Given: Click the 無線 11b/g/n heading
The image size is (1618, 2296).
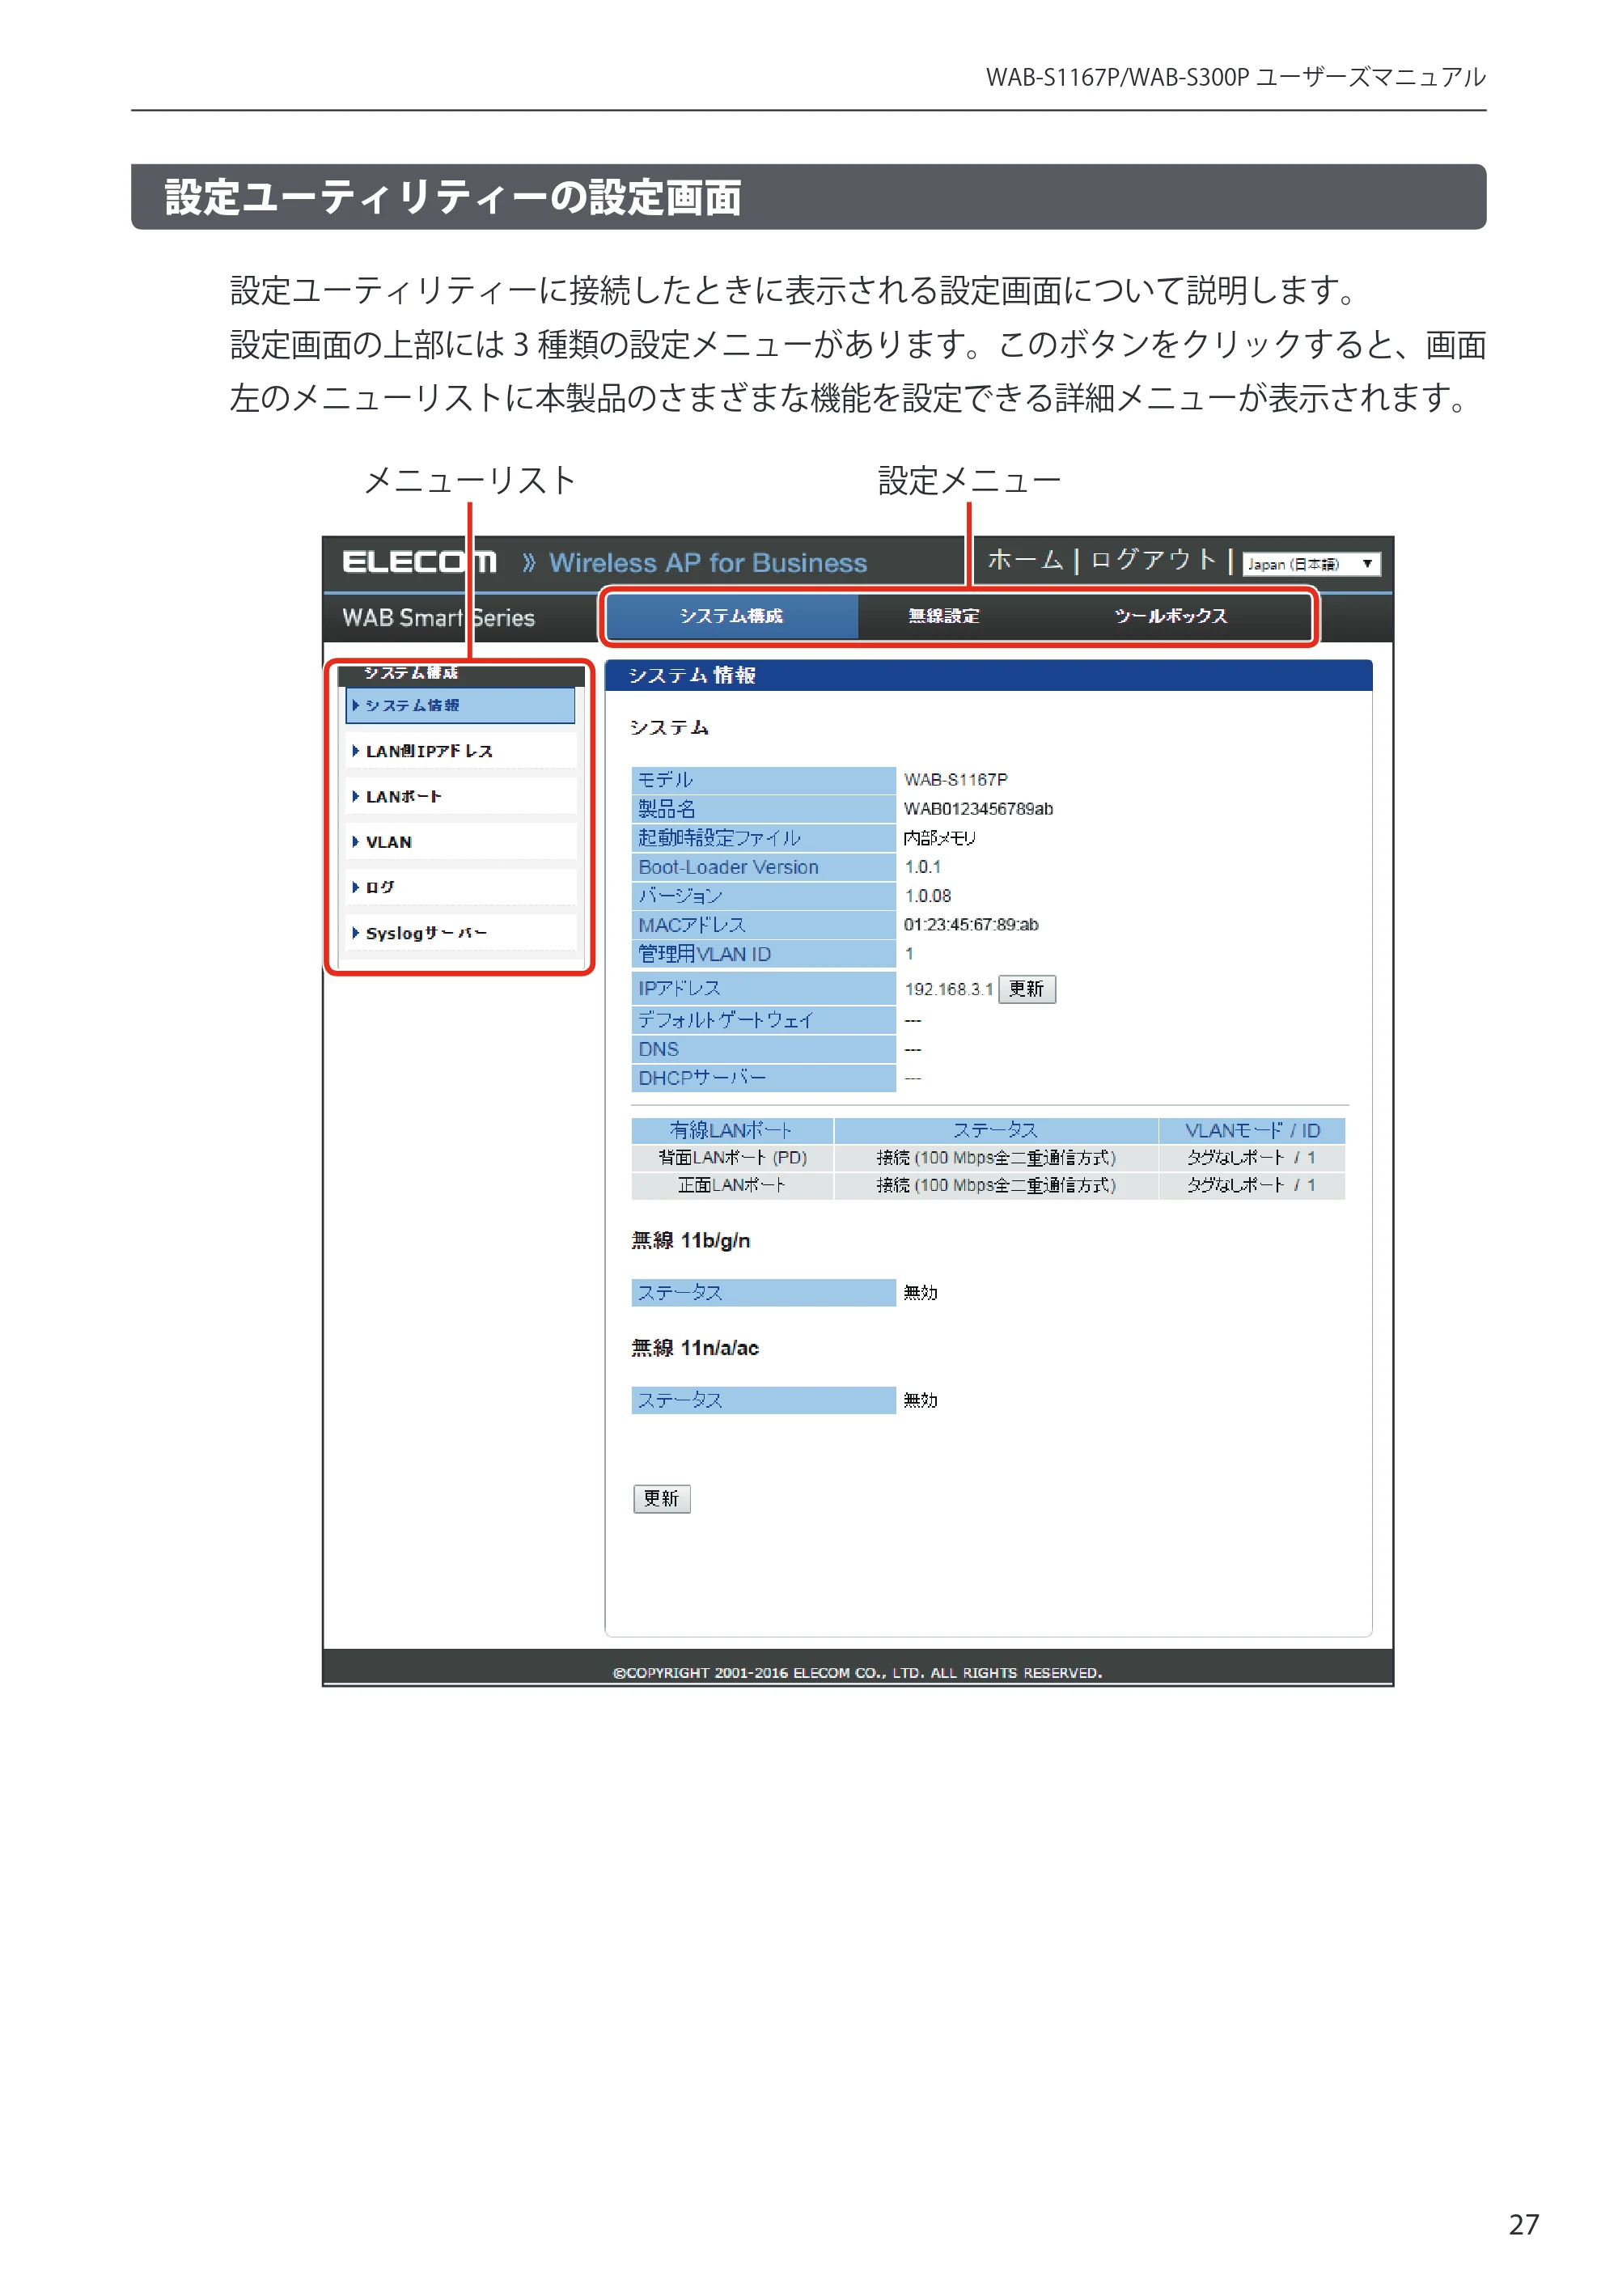Looking at the screenshot, I should 690,1241.
